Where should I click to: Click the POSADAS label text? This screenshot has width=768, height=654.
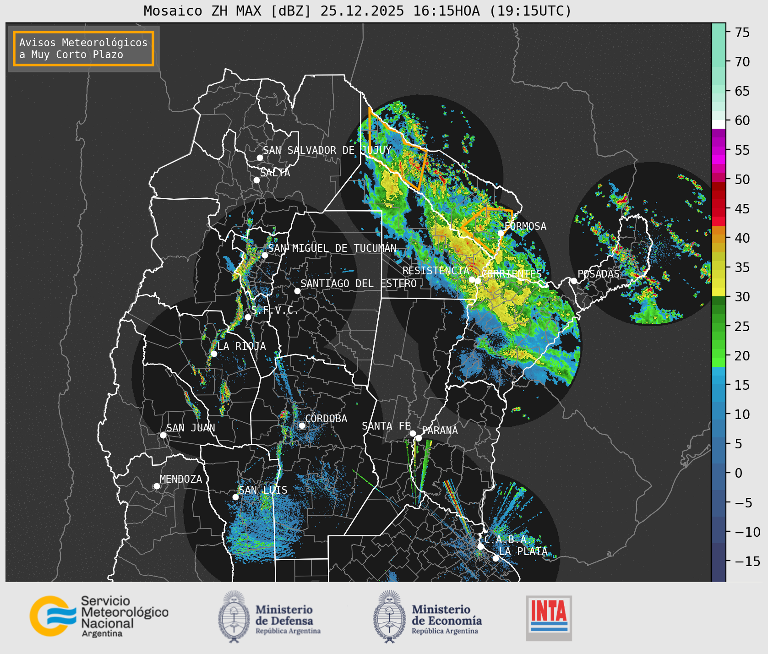click(599, 274)
